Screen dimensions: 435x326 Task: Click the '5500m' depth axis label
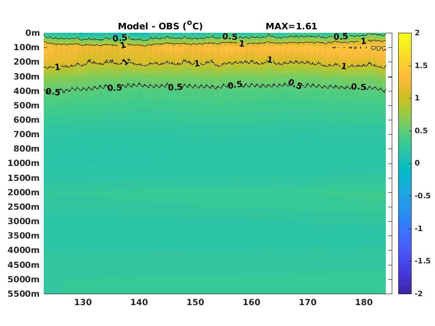point(24,294)
